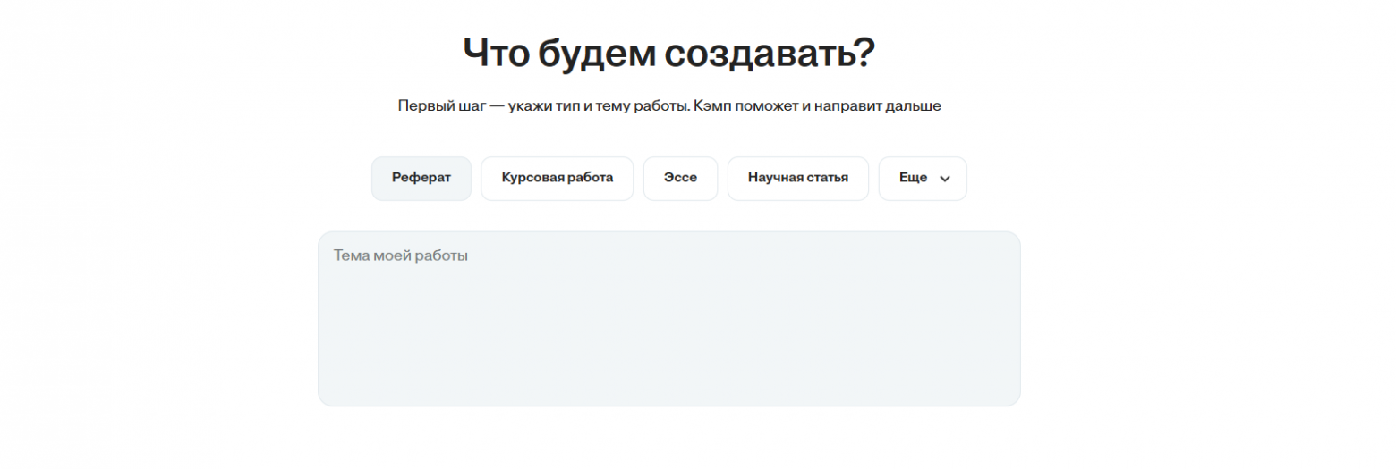Pick the Эссе option

click(x=680, y=178)
